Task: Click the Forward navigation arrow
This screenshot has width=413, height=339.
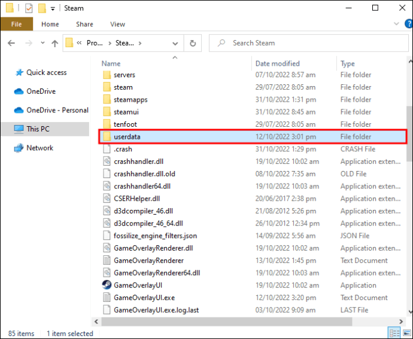Action: [x=29, y=43]
